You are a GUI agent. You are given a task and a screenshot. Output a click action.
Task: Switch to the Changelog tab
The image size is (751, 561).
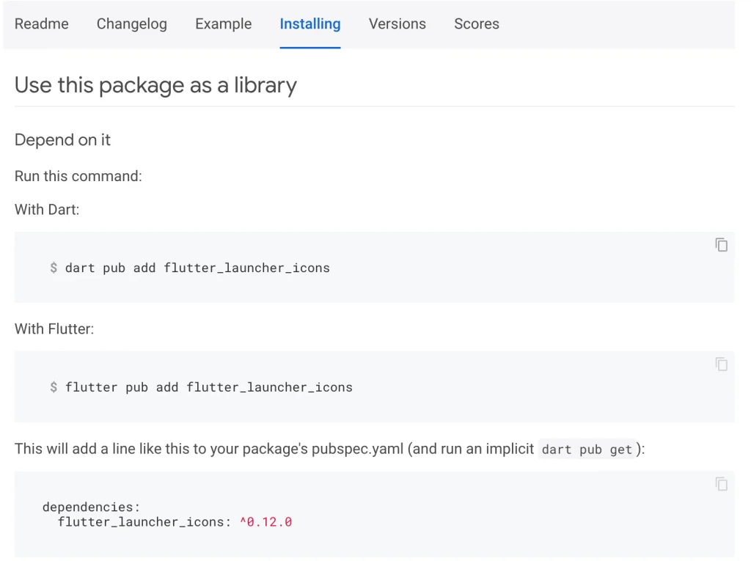(132, 23)
